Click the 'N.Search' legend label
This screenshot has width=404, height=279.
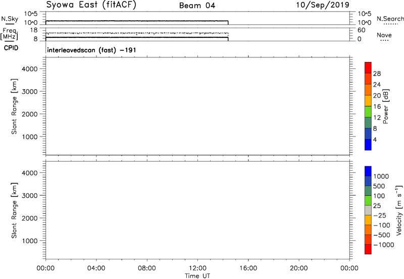coord(390,19)
